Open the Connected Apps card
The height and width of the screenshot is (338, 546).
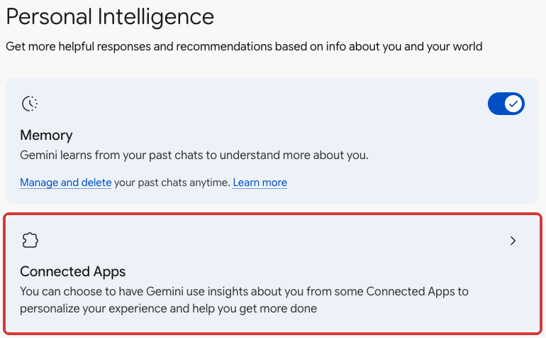click(272, 274)
